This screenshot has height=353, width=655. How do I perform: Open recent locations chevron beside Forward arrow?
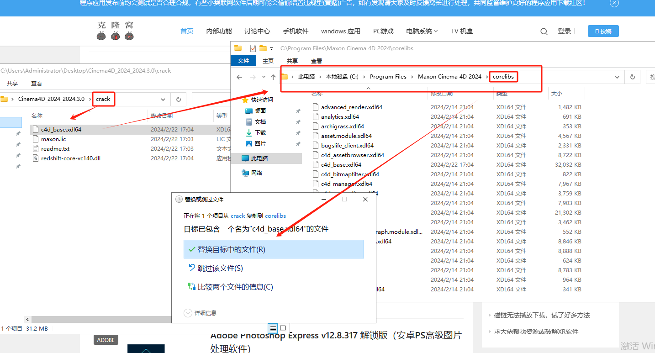[x=264, y=77]
